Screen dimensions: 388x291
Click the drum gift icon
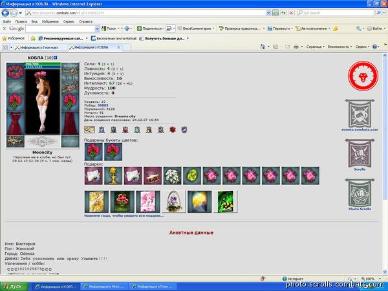point(153,176)
